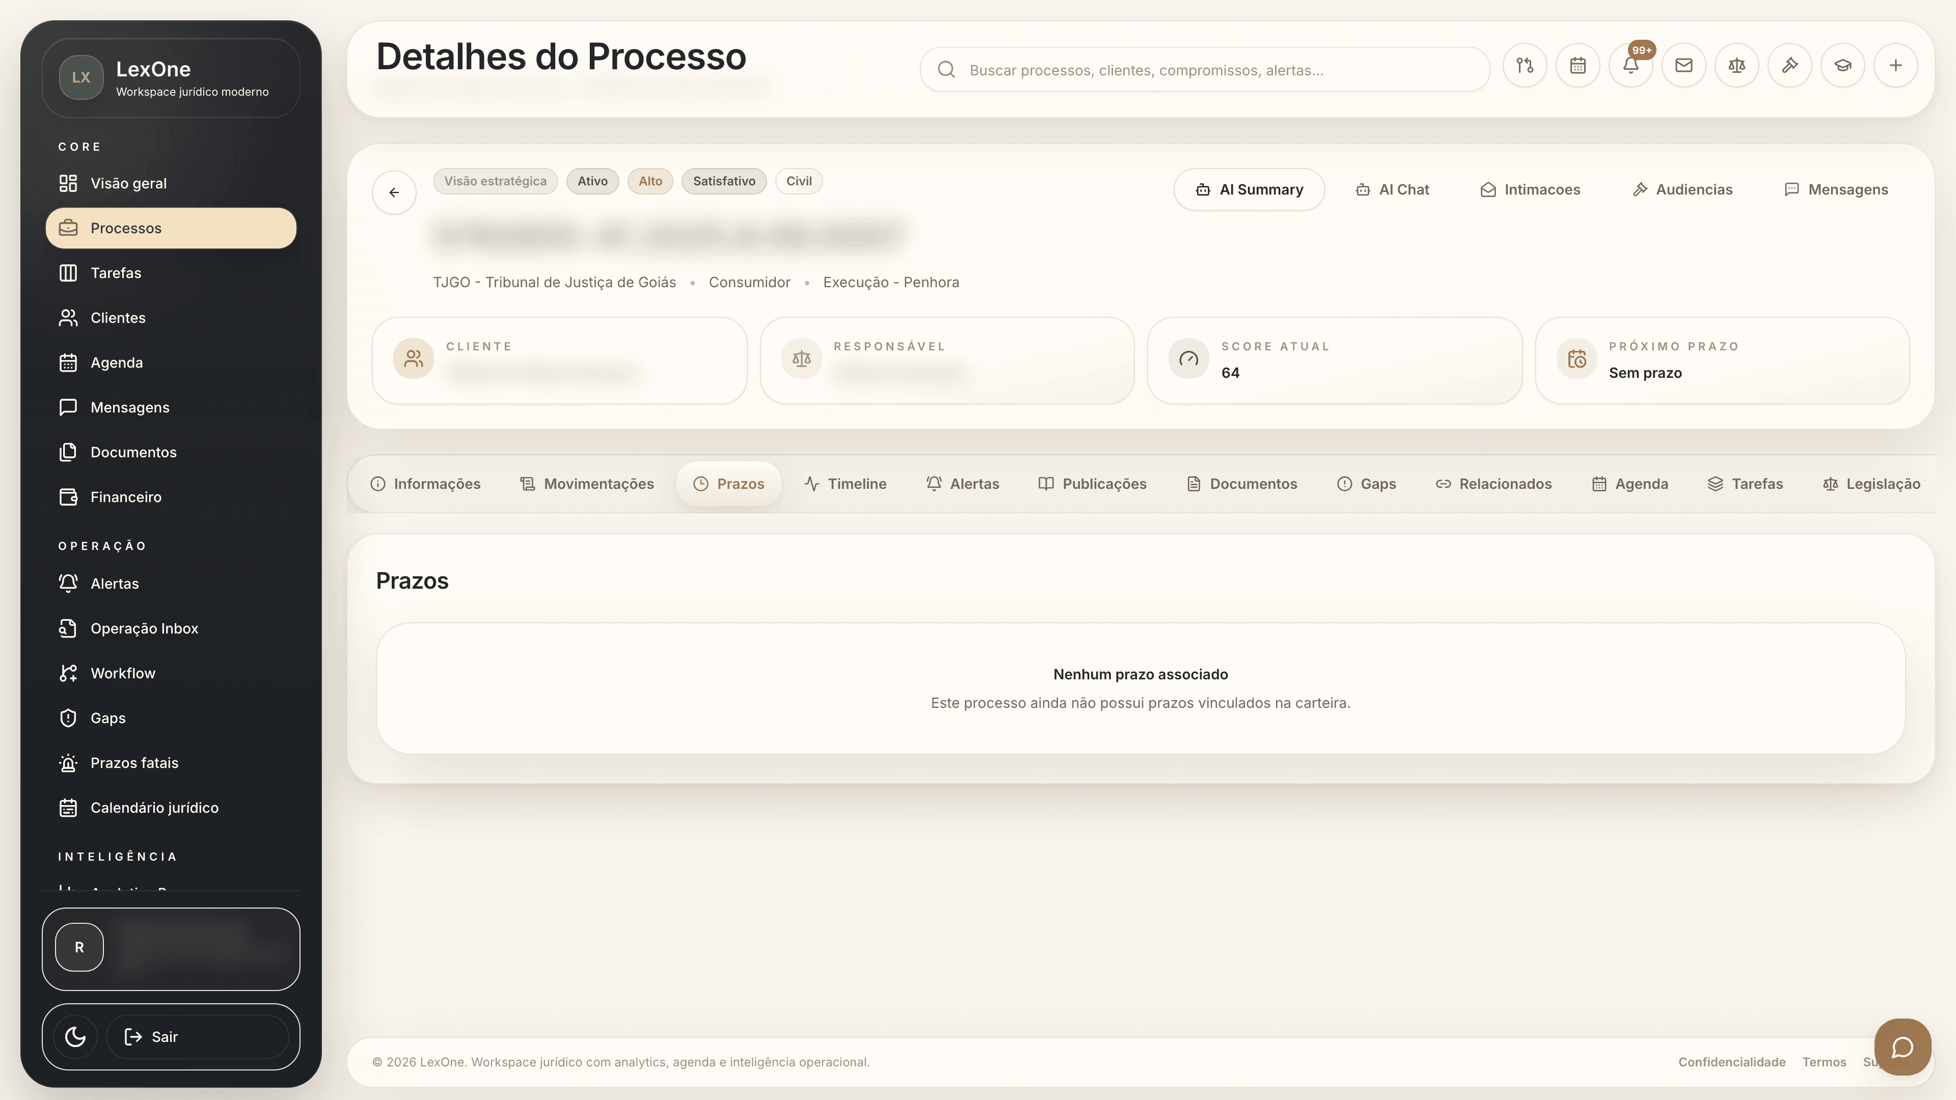Open the Confidencialidade link in the footer
The height and width of the screenshot is (1100, 1956).
(x=1732, y=1062)
